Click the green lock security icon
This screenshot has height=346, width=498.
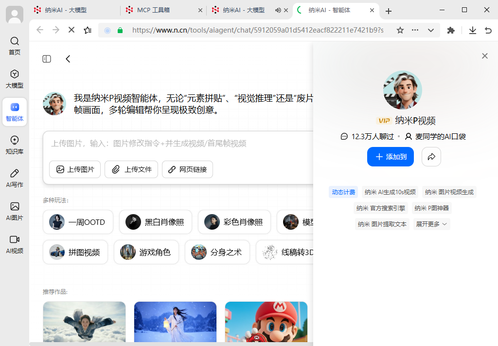pyautogui.click(x=120, y=30)
